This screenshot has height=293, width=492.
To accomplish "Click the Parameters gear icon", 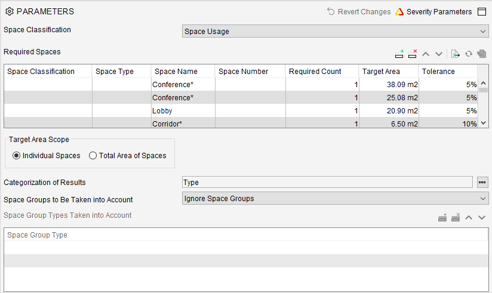I will click(10, 11).
